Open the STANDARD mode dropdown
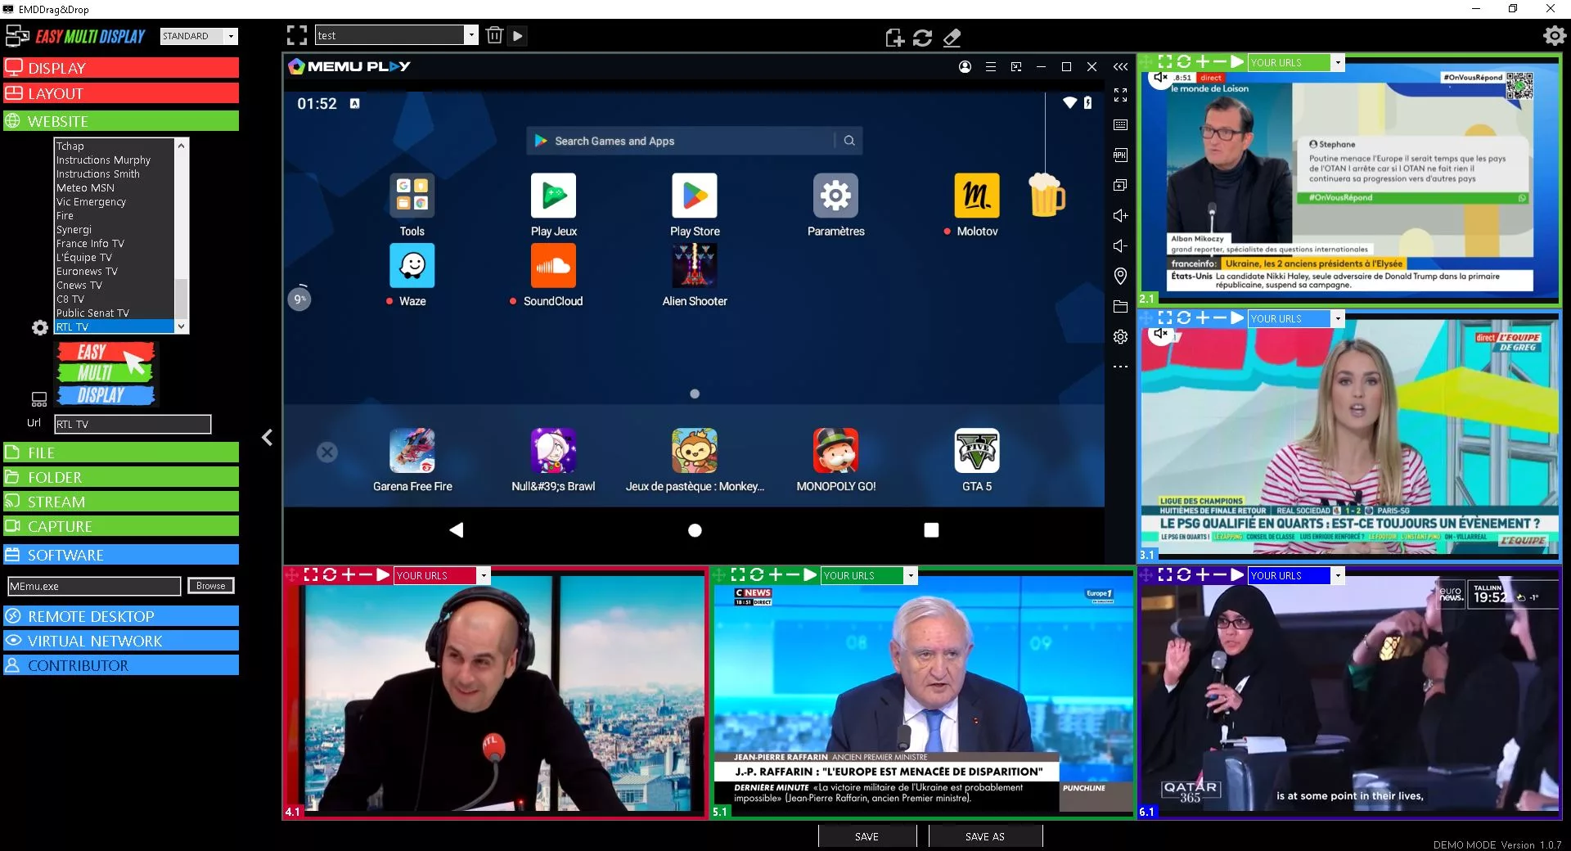 point(232,36)
